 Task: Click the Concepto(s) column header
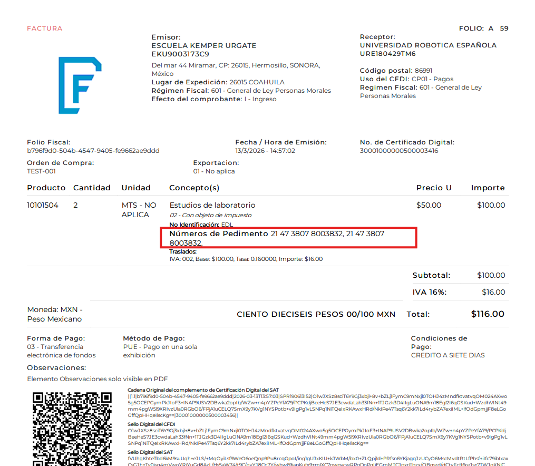(x=194, y=188)
